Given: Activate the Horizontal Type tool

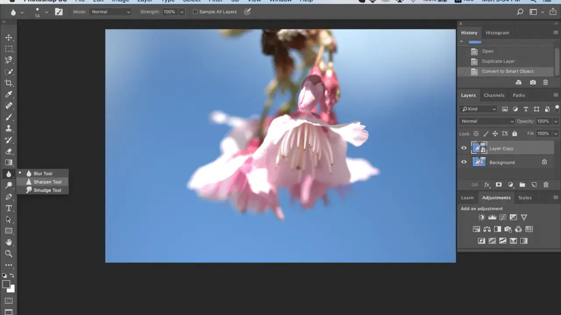Looking at the screenshot, I should pos(8,208).
